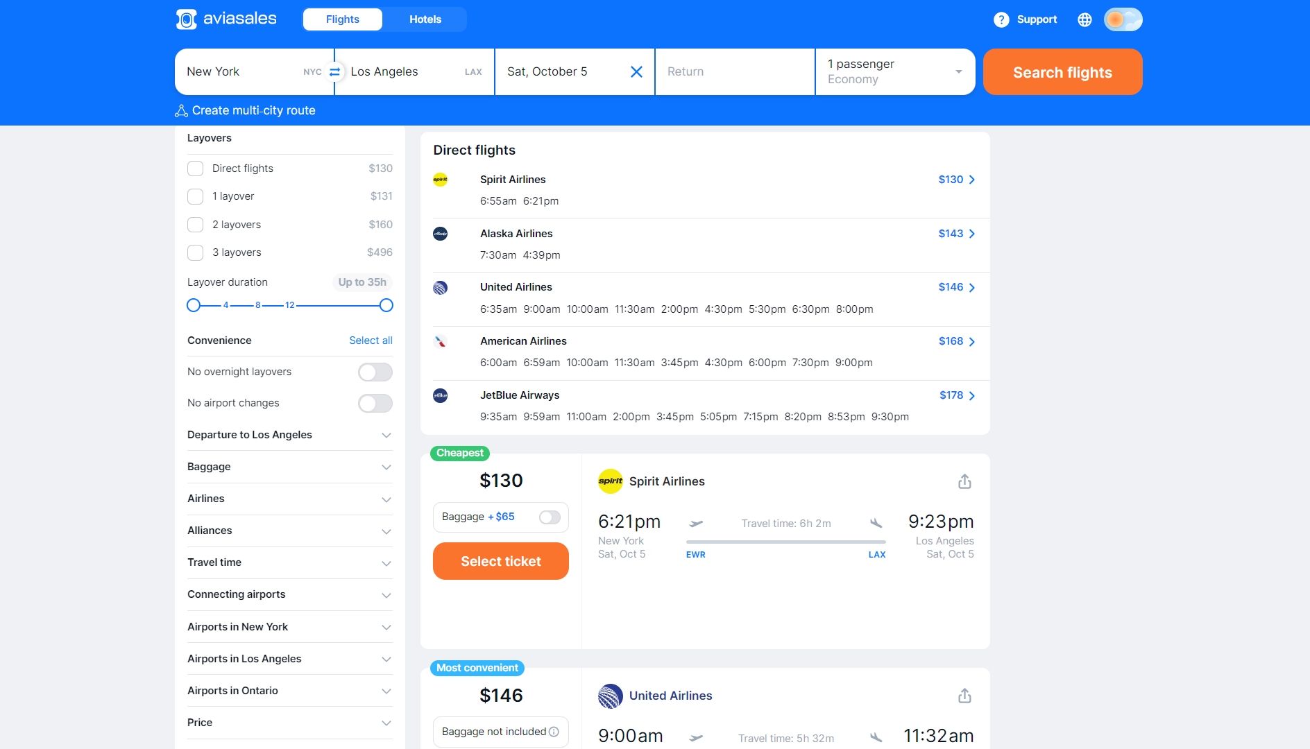1310x749 pixels.
Task: Click the Return date field
Action: [735, 71]
